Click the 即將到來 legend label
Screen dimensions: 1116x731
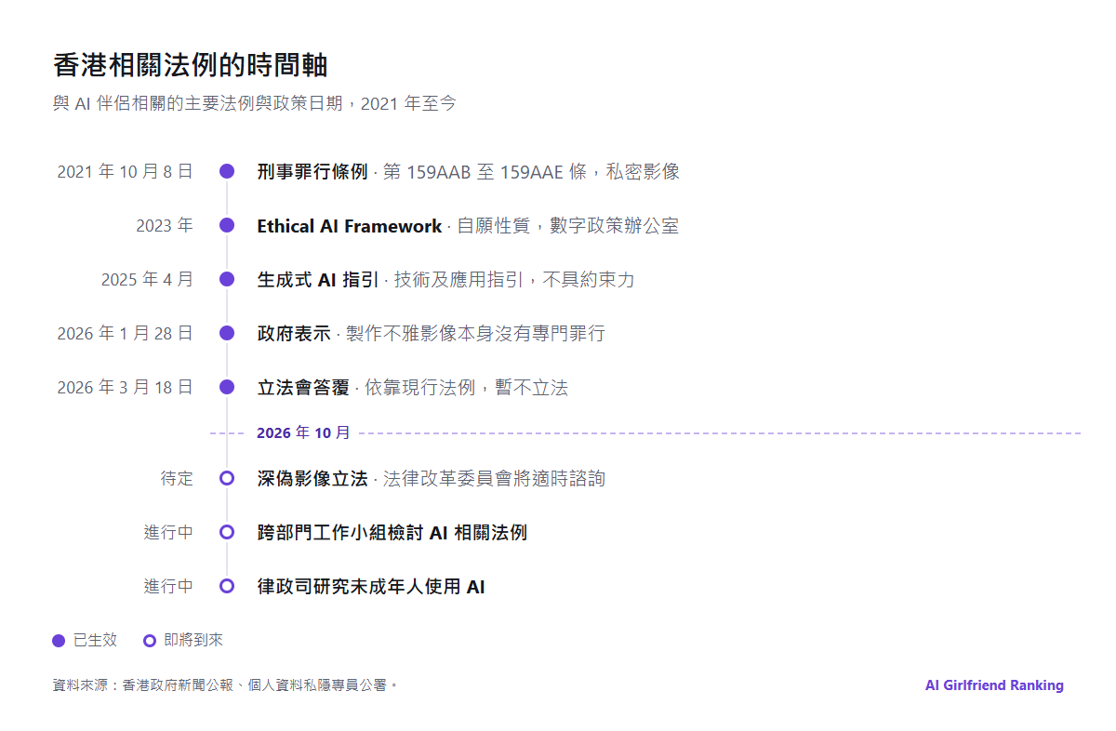[x=193, y=640]
